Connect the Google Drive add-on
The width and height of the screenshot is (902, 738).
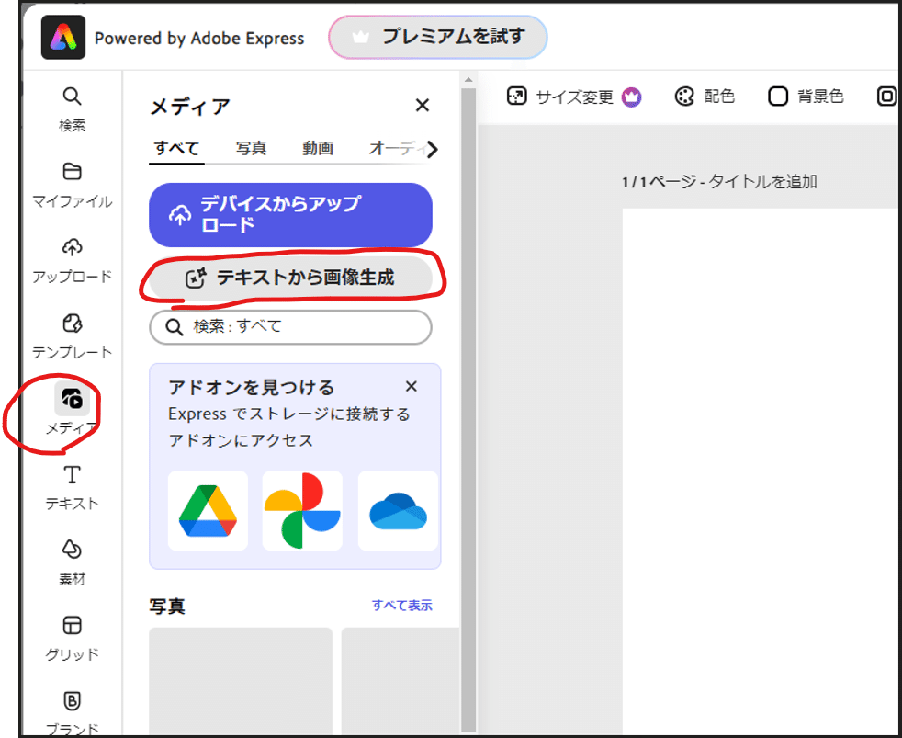[x=208, y=511]
